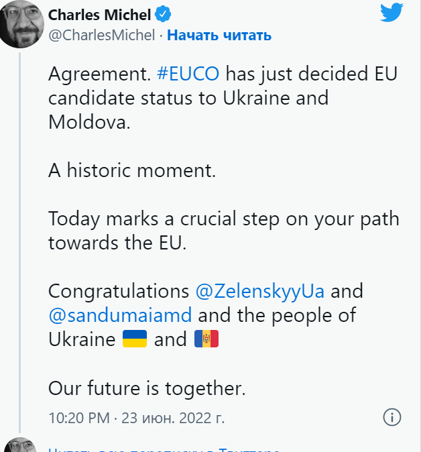The width and height of the screenshot is (421, 452).
Task: Click the 'Congratulations' word in the tweet
Action: (x=119, y=291)
